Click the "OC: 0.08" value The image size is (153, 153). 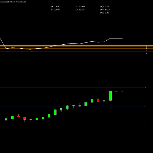point(105,7)
